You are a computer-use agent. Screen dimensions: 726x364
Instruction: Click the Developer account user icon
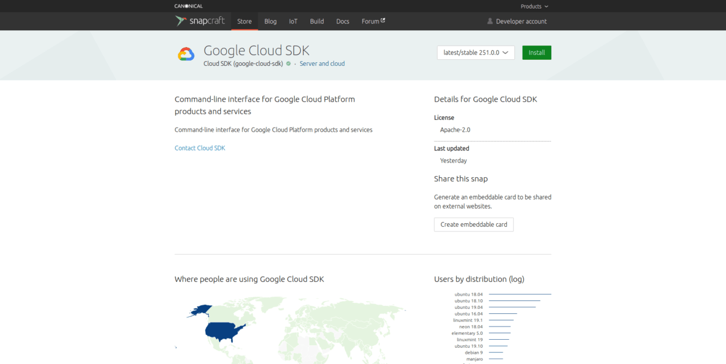point(490,21)
